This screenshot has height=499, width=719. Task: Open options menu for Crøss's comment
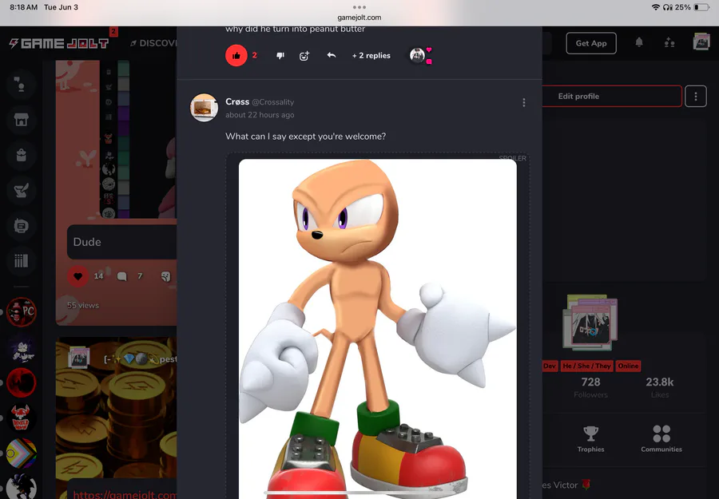523,103
